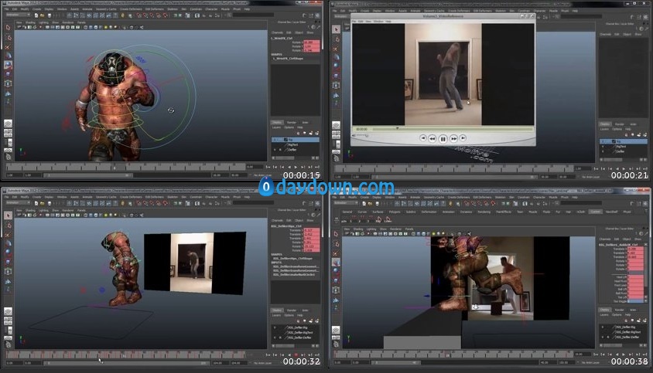Switch to four-view layout in the 00:00:15 window
653x373 pixels.
(x=8, y=133)
